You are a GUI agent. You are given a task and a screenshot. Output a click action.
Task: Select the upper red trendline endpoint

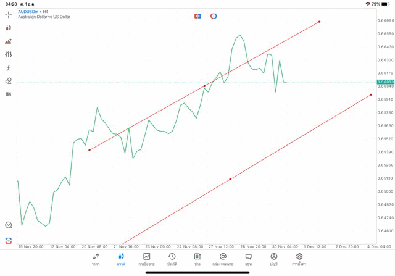click(319, 22)
